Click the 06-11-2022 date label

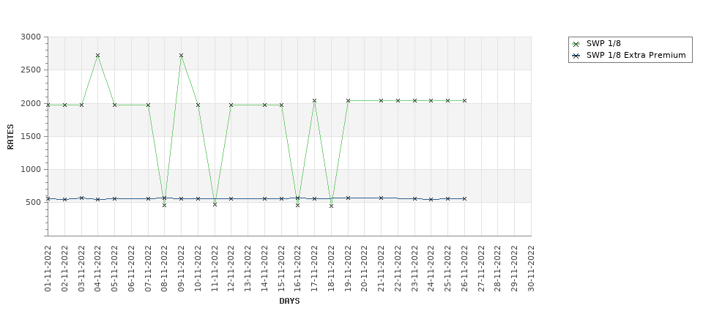point(131,269)
